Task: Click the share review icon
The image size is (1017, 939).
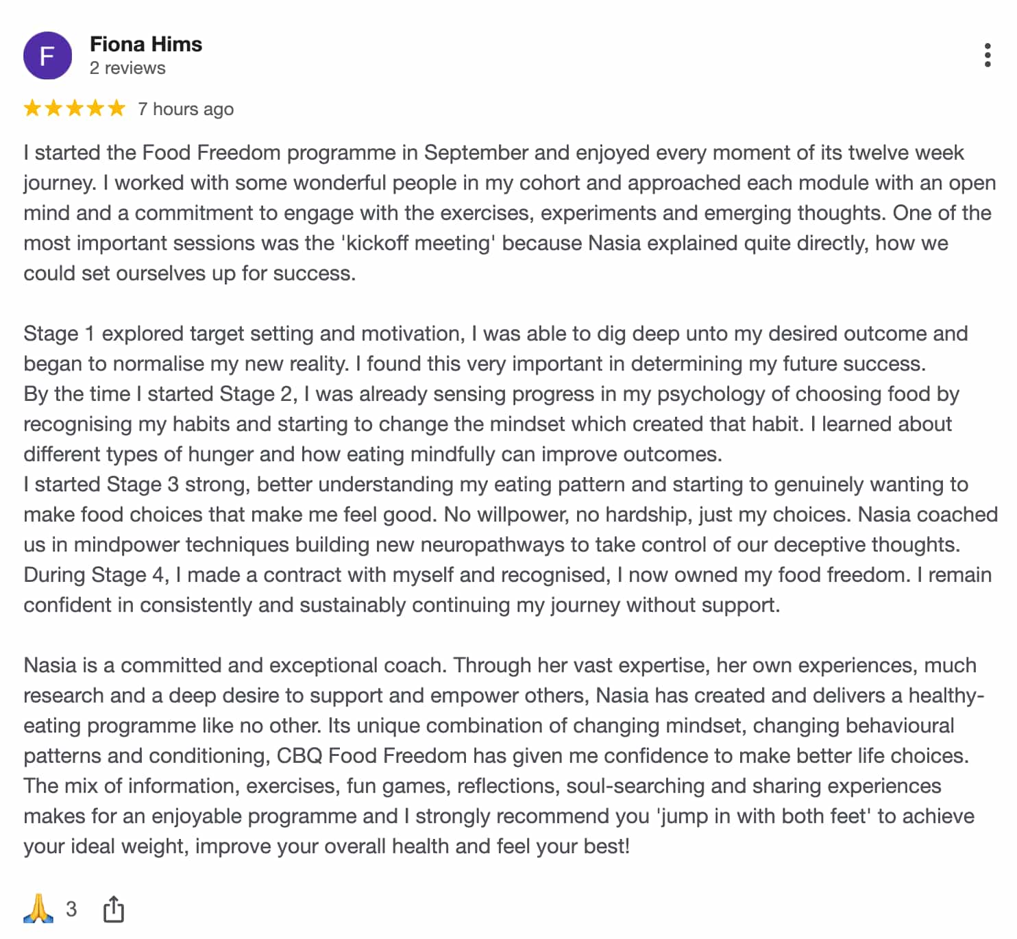Action: click(114, 910)
